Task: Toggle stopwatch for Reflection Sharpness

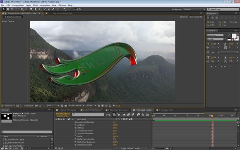Action: pyautogui.click(x=75, y=142)
